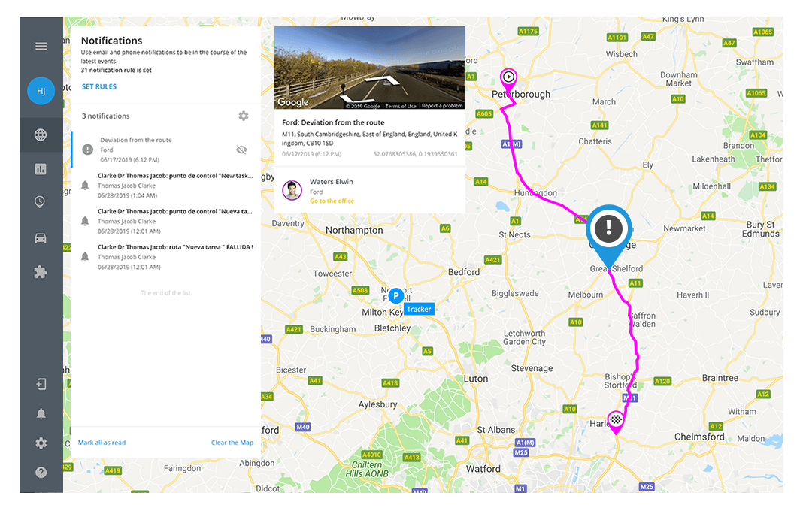Toggle crossed-eye visibility for Deviation notification
The height and width of the screenshot is (526, 806).
(x=241, y=150)
